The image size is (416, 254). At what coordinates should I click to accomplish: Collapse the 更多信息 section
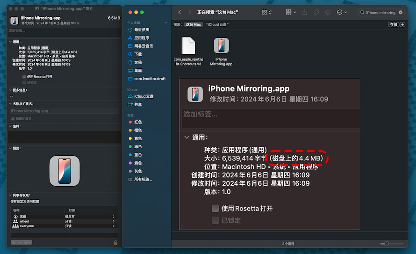[10, 90]
